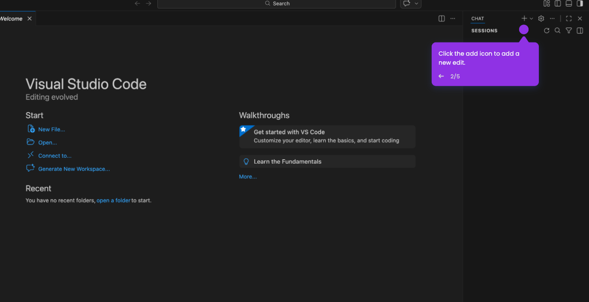This screenshot has height=302, width=589.
Task: Click the SESSIONS header
Action: click(484, 31)
